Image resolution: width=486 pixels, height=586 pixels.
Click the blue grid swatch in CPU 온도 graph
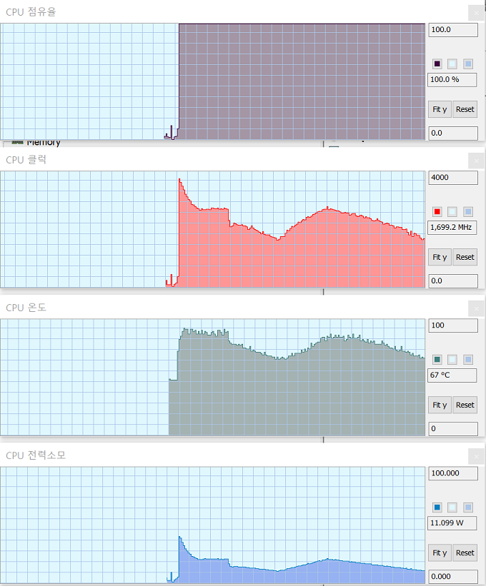[x=468, y=360]
